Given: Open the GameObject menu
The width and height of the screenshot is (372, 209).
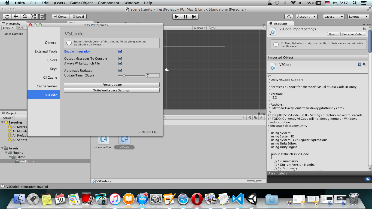Looking at the screenshot, I should coord(81,3).
